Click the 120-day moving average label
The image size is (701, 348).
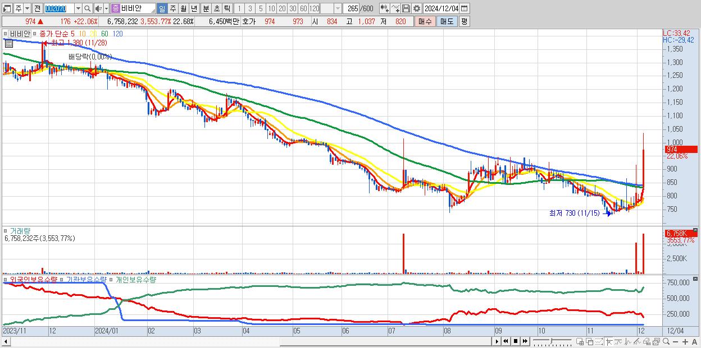[x=117, y=34]
